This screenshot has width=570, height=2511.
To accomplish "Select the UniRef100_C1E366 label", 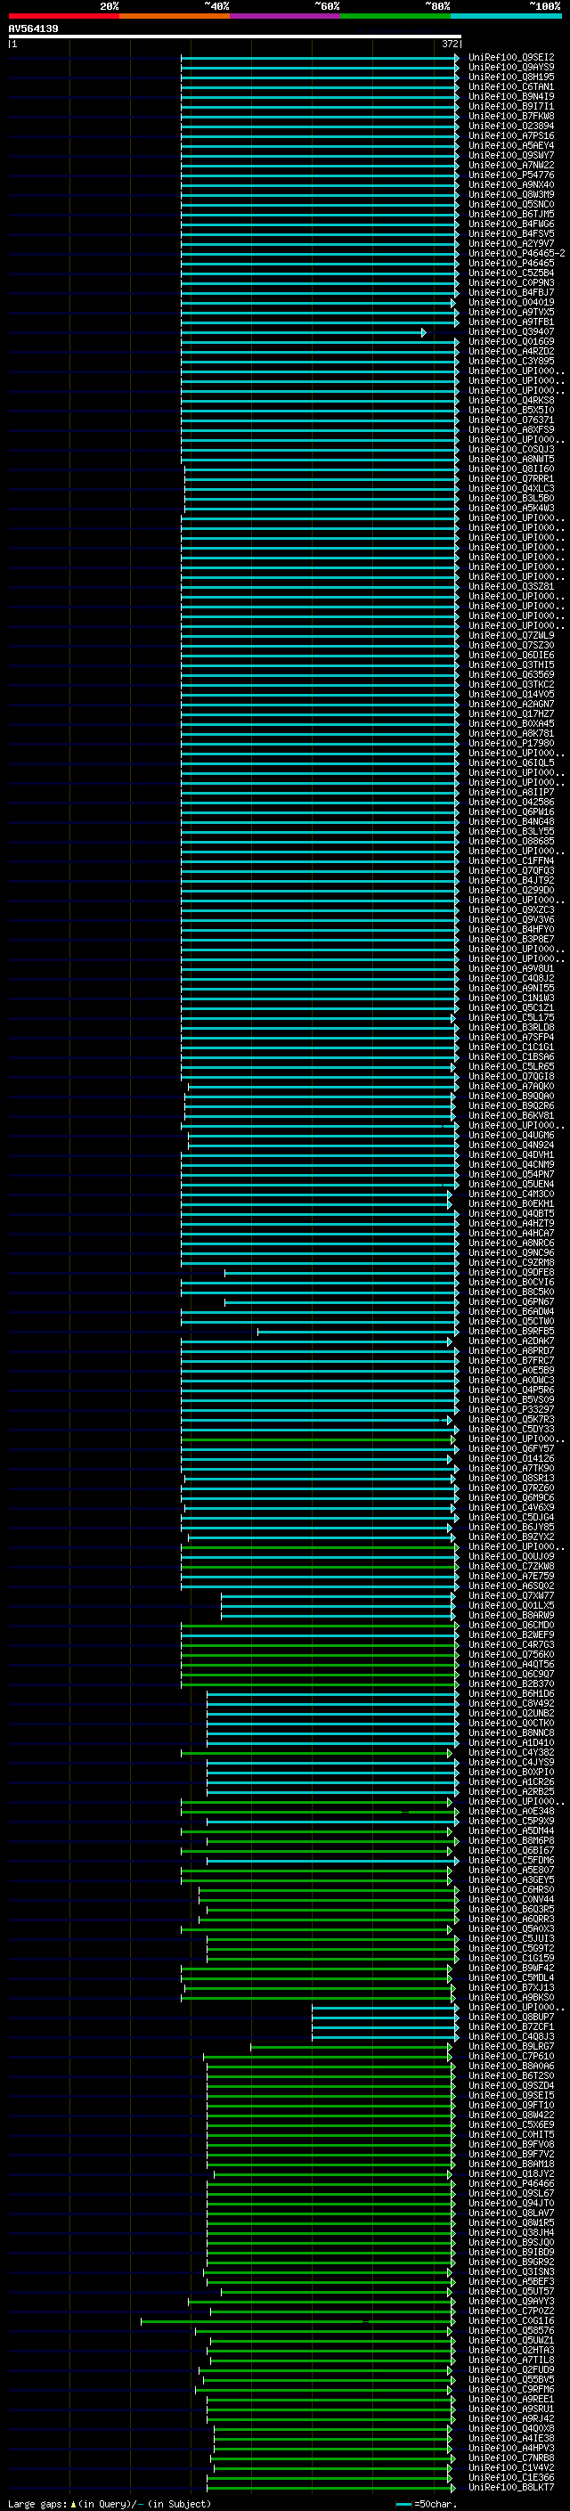I will click(511, 2479).
